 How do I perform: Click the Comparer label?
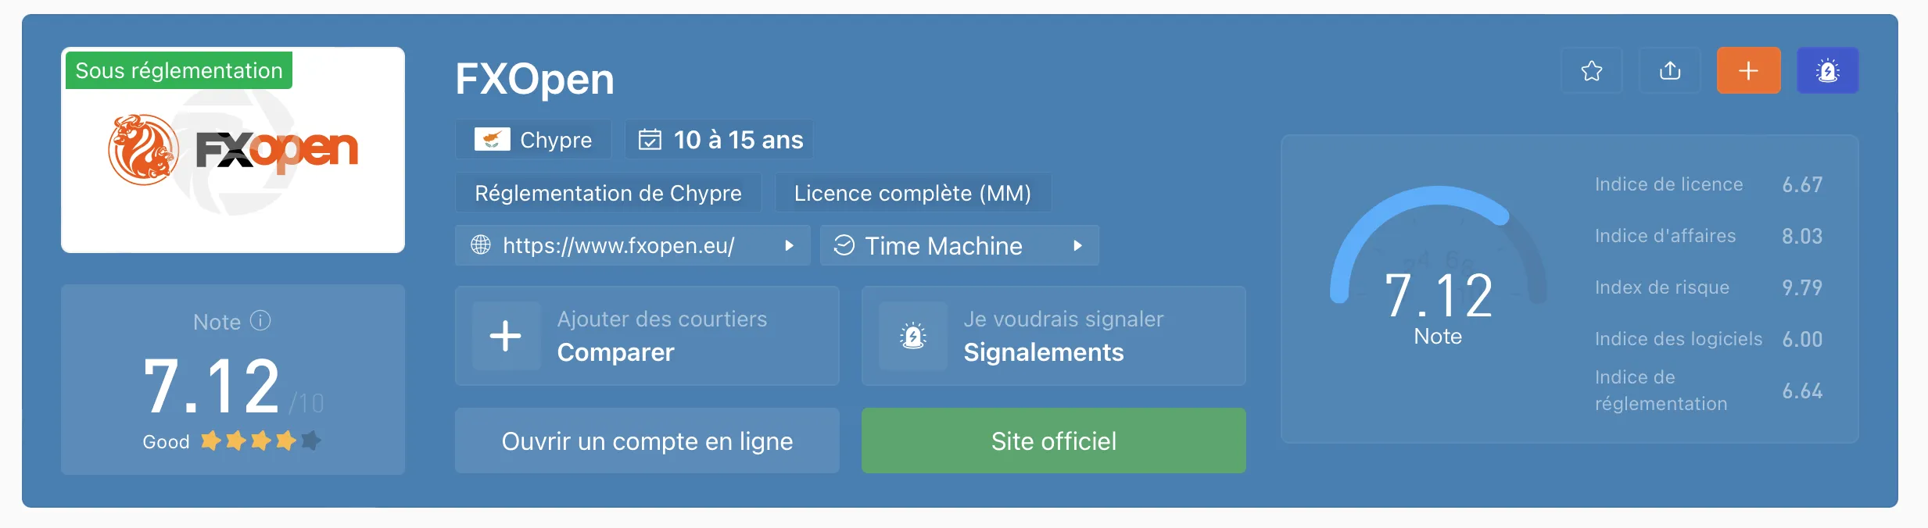point(615,352)
